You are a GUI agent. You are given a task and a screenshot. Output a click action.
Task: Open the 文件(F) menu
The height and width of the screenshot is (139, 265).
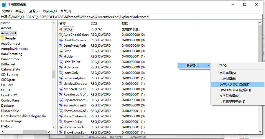7,11
